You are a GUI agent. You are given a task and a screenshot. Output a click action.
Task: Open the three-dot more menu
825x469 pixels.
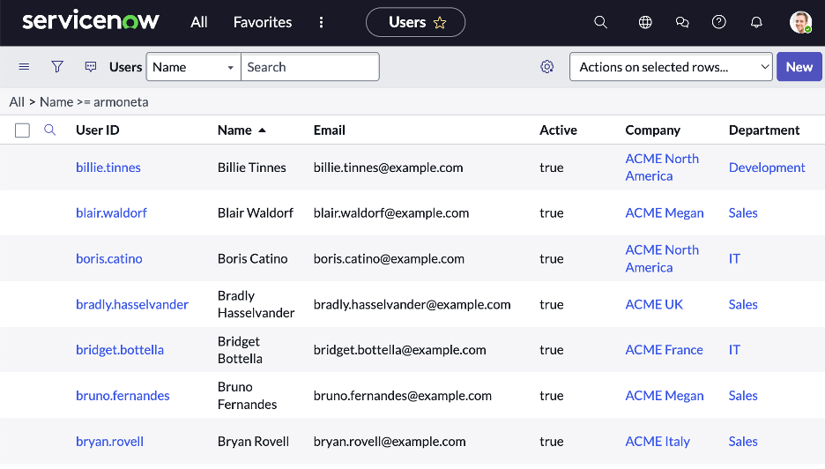(x=321, y=22)
